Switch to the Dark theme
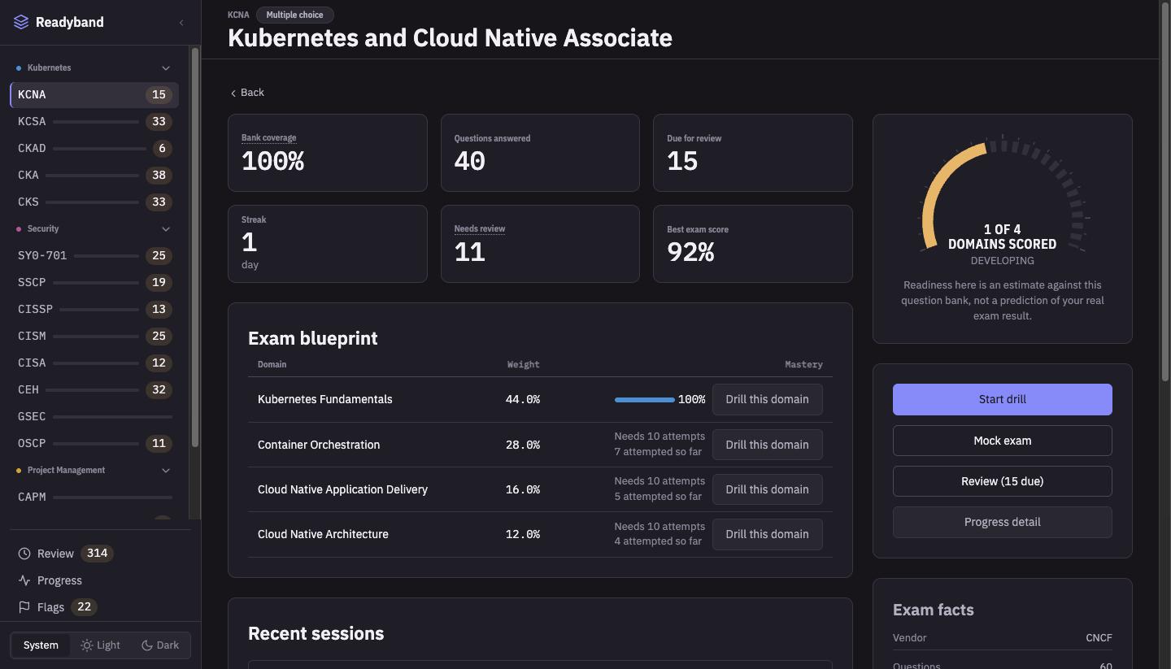Screen dimensions: 1171x669 click(160, 645)
